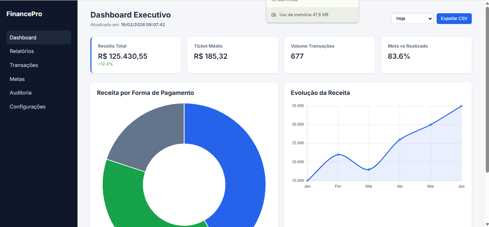Screen dimensions: 489x227
Task: Navigate to Transações
Action: tap(24, 65)
